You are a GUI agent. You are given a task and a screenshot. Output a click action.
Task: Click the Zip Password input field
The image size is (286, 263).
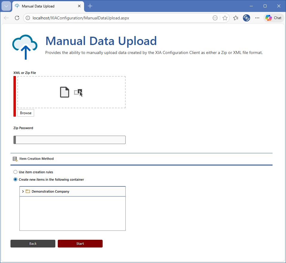[x=71, y=140]
